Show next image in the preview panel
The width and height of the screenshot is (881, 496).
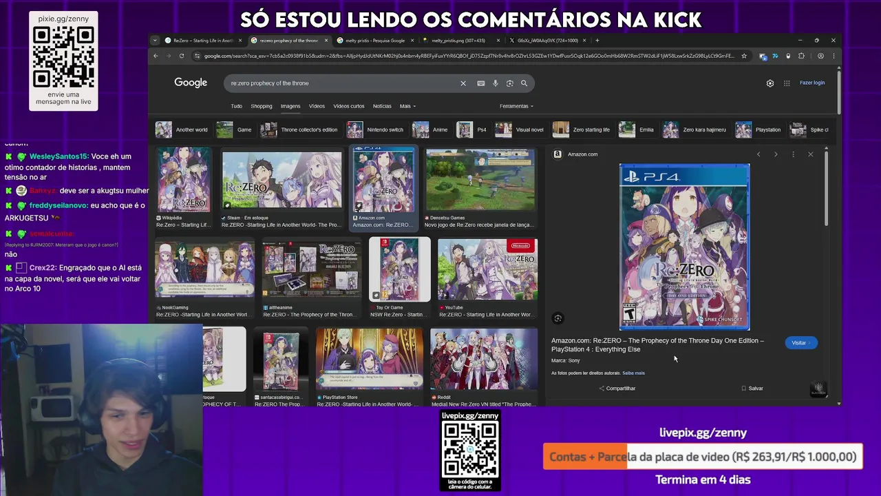click(776, 154)
